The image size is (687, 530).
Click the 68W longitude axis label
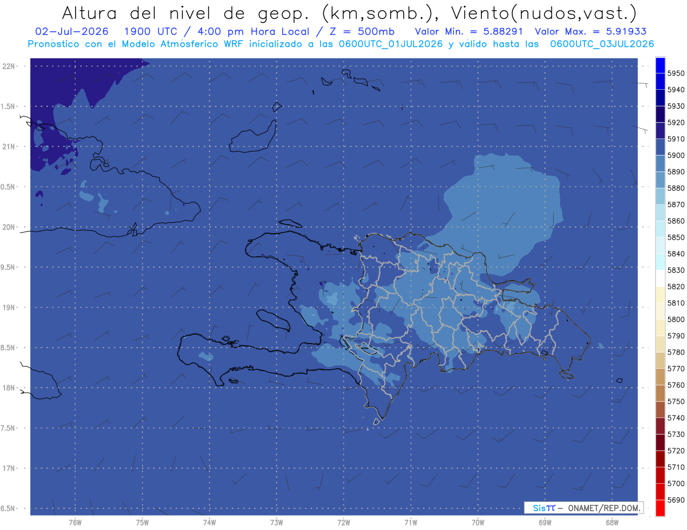click(612, 523)
